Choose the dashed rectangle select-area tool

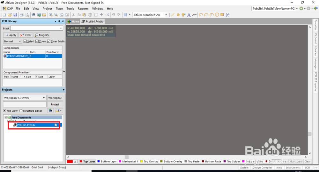(x=96, y=15)
